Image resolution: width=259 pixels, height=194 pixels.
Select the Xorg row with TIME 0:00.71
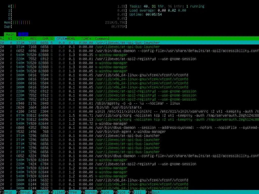tap(129, 115)
